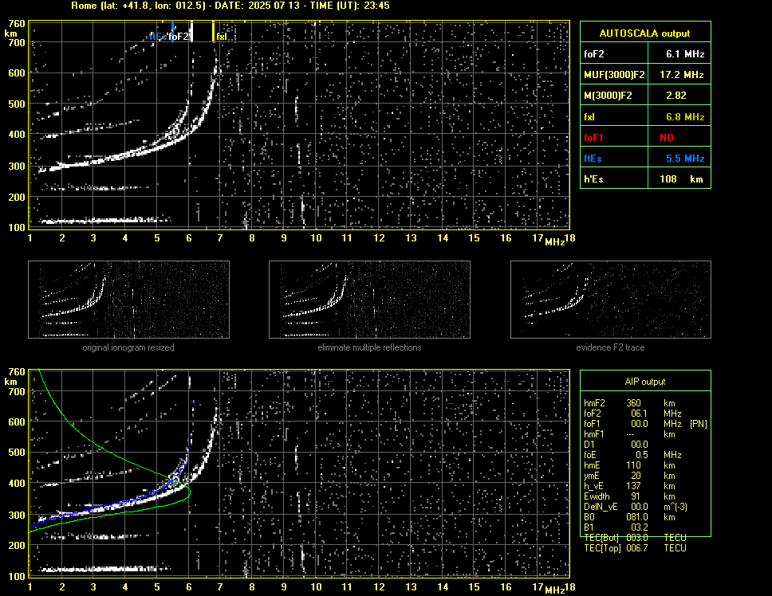Click the 'evidence F2 trace' caption

tap(610, 347)
